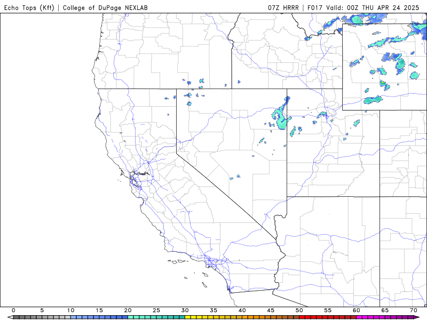Click the colorbar label '0'

click(13, 310)
